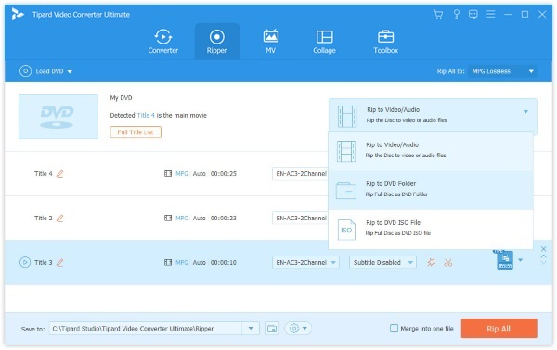Expand Title 3 output format arrow
Viewport: 557px width, 350px height.
coord(521,260)
